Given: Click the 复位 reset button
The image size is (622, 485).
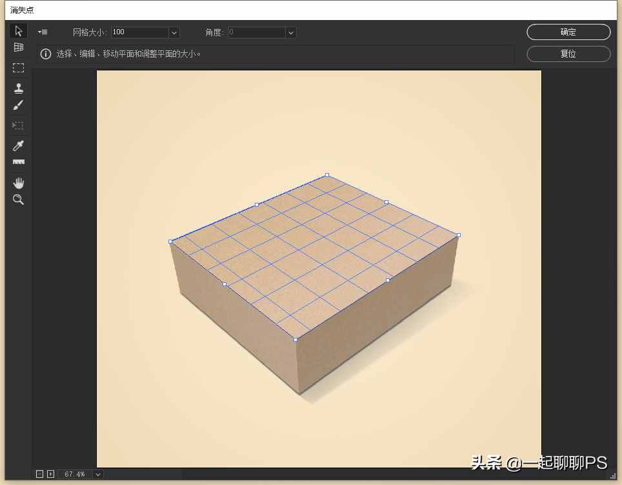Looking at the screenshot, I should coord(568,54).
